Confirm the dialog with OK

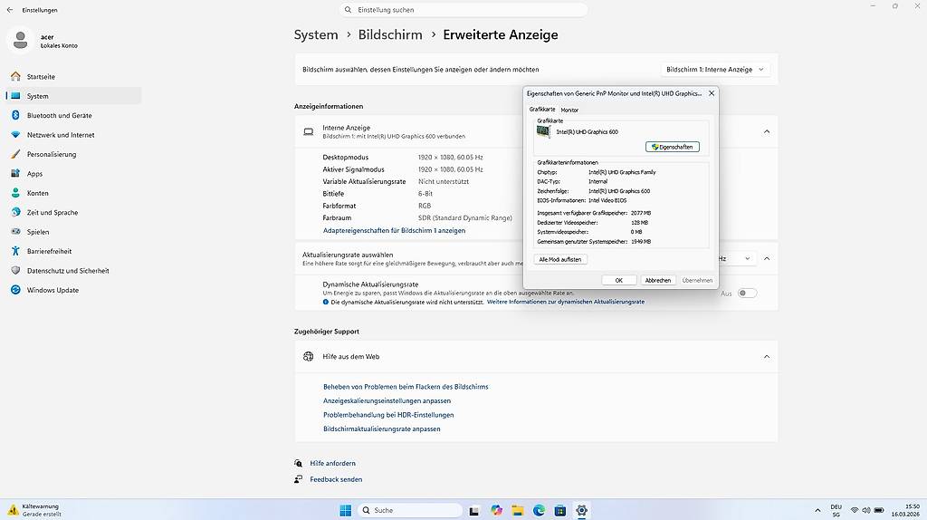coord(619,281)
